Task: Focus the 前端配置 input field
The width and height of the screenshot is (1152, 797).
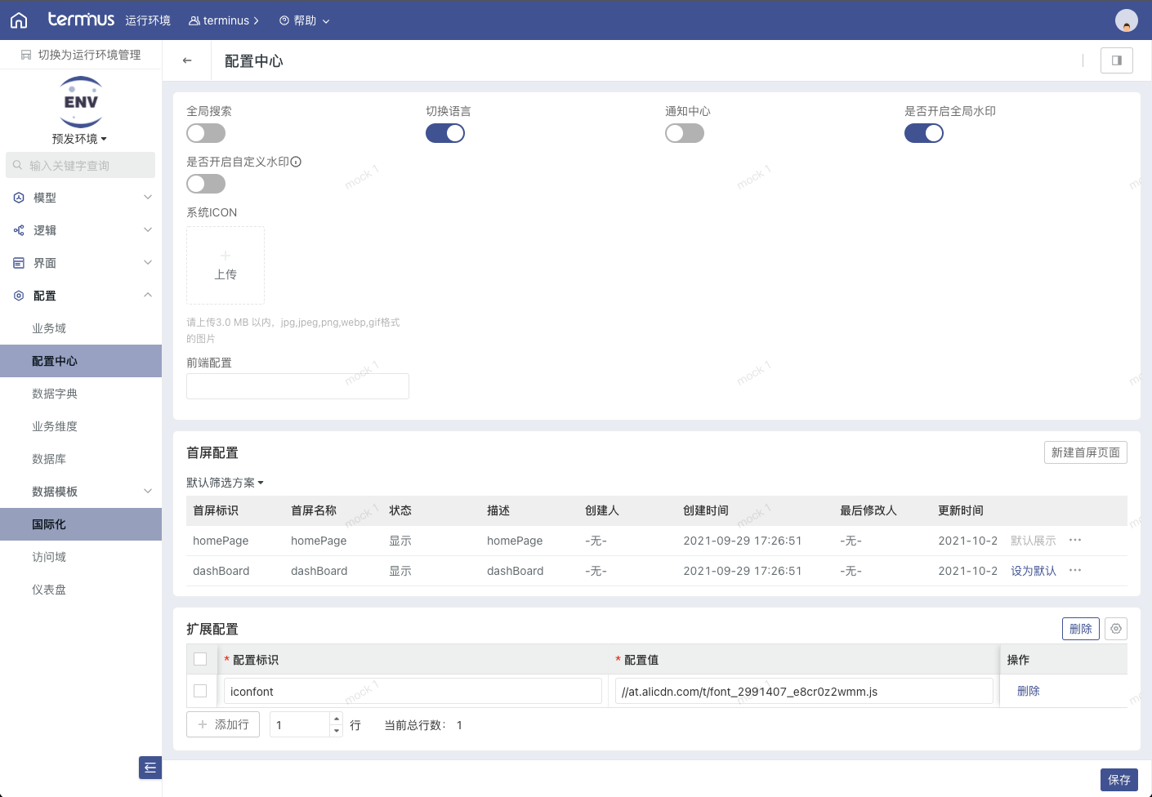Action: pyautogui.click(x=297, y=386)
